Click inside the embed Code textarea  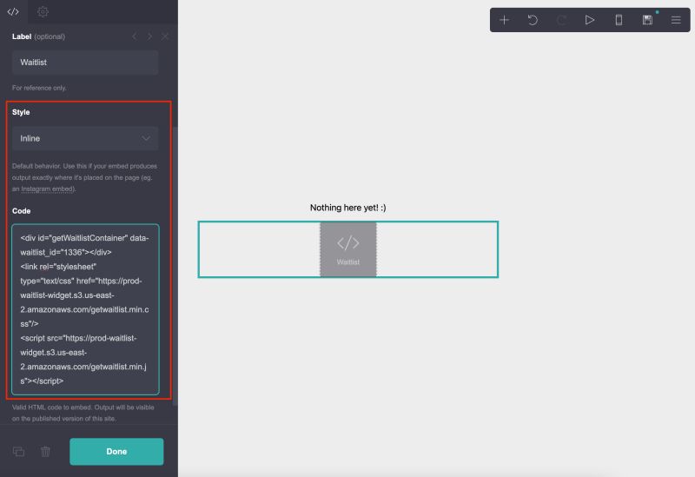tap(85, 309)
